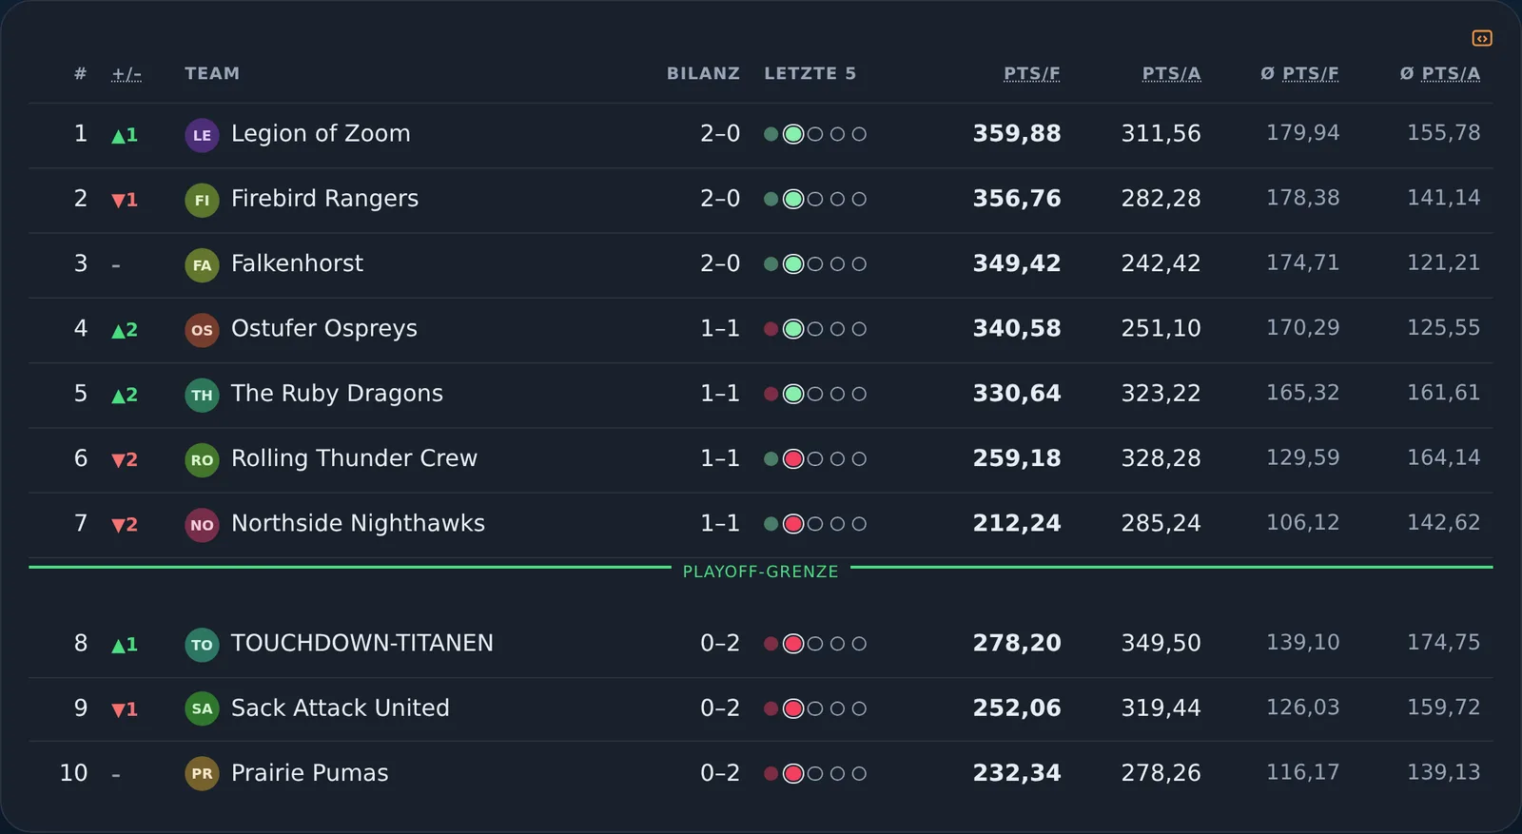Sort table by PTS/A column
1522x834 pixels.
pyautogui.click(x=1171, y=73)
